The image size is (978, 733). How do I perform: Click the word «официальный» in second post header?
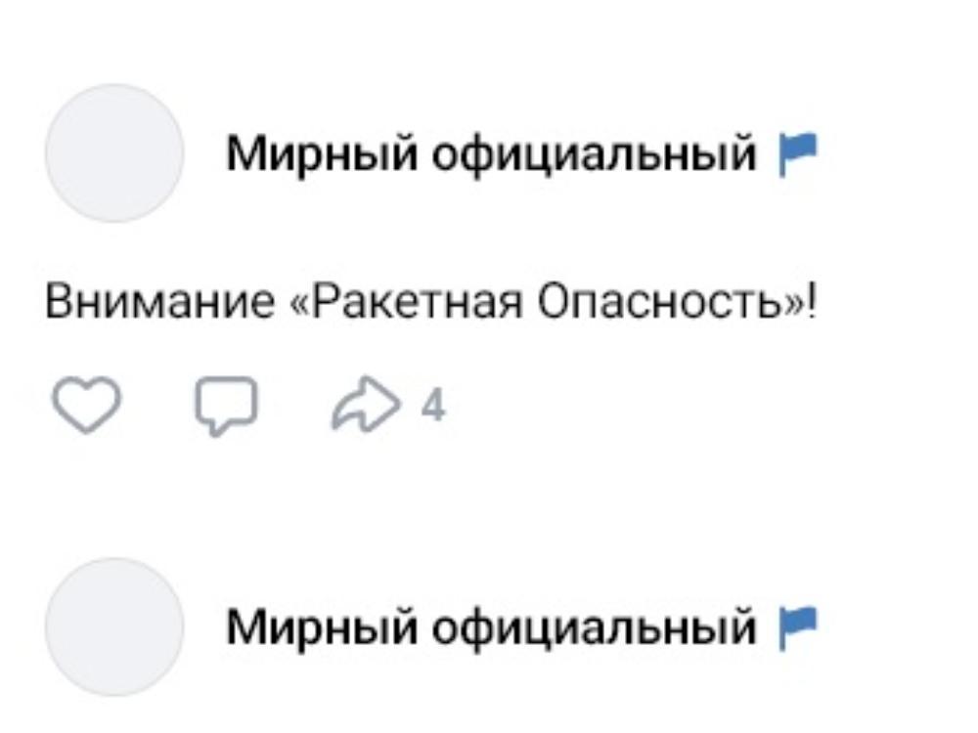593,627
